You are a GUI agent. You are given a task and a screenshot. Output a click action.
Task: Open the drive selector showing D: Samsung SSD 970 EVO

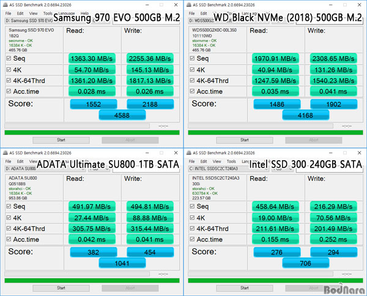point(31,20)
